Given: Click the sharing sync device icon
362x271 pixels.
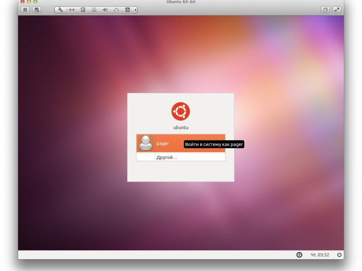Looking at the screenshot, I should pyautogui.click(x=127, y=10).
